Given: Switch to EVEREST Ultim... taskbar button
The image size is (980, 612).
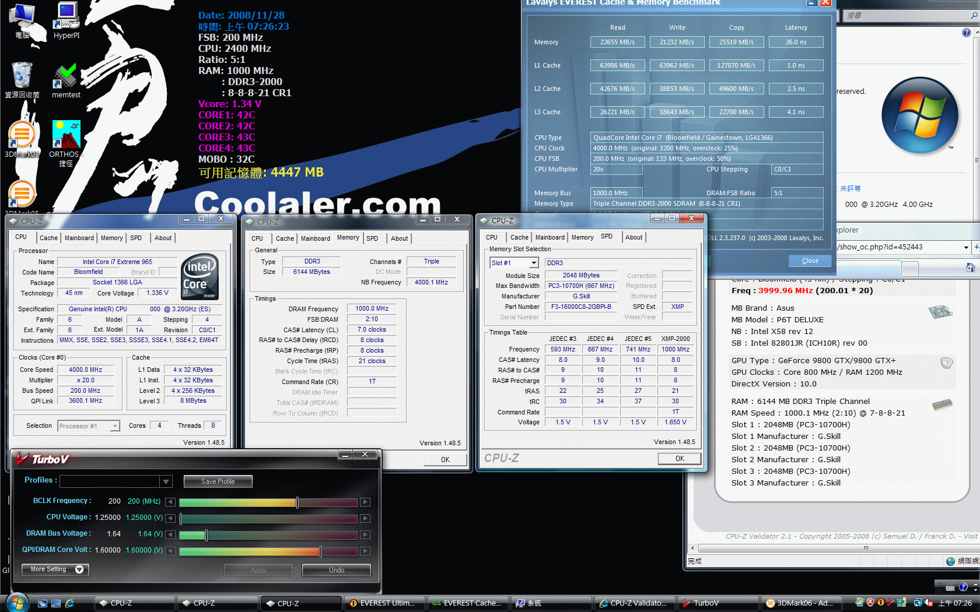Looking at the screenshot, I should (386, 603).
